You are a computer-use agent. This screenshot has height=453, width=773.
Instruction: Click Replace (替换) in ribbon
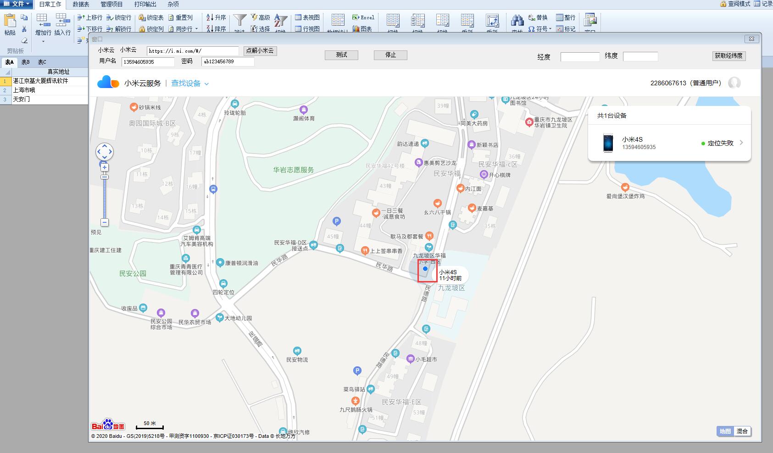(538, 17)
